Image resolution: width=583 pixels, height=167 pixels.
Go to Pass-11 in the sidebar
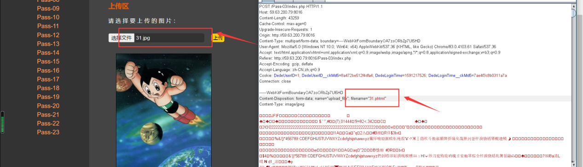pos(48,26)
